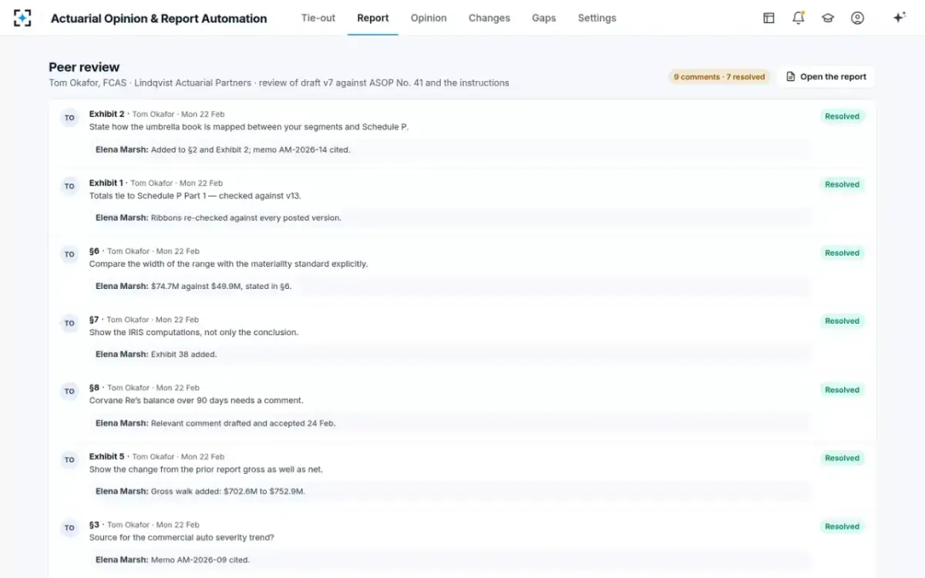The width and height of the screenshot is (925, 578).
Task: Click the Actuarial Opinion & Report Automation title
Action: click(x=159, y=18)
